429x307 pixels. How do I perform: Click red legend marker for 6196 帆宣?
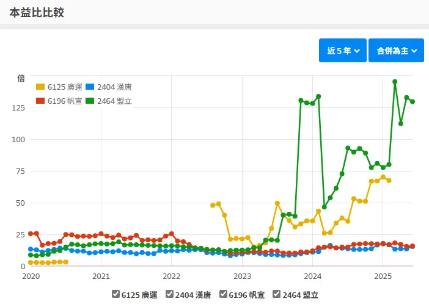(40, 101)
